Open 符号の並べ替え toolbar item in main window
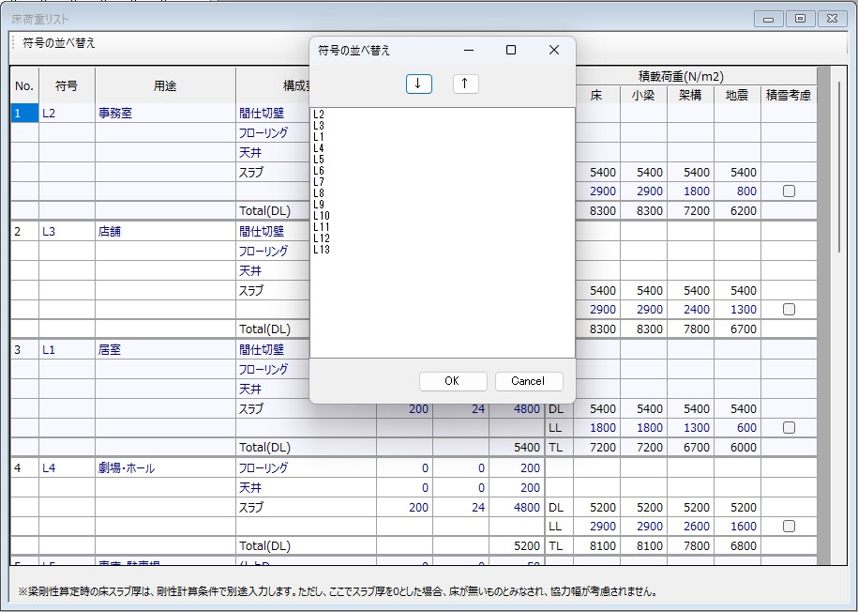The width and height of the screenshot is (858, 612). click(x=59, y=43)
